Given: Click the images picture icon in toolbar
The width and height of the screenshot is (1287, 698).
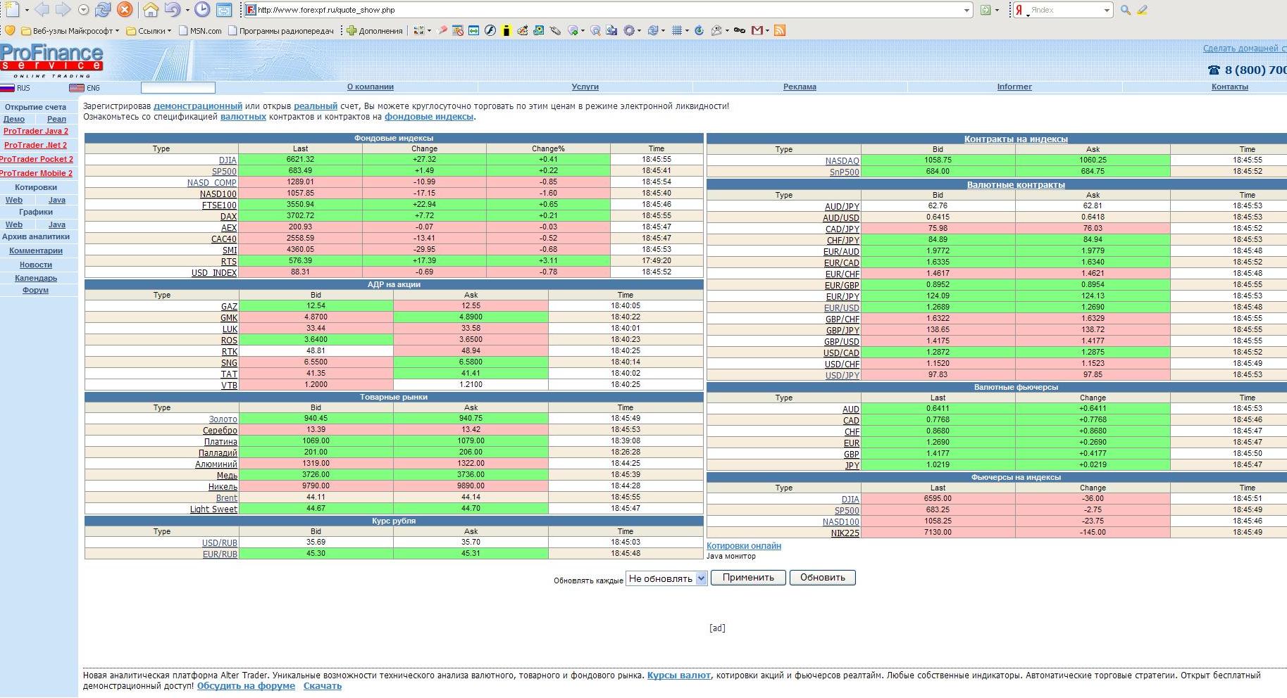Looking at the screenshot, I should [538, 30].
